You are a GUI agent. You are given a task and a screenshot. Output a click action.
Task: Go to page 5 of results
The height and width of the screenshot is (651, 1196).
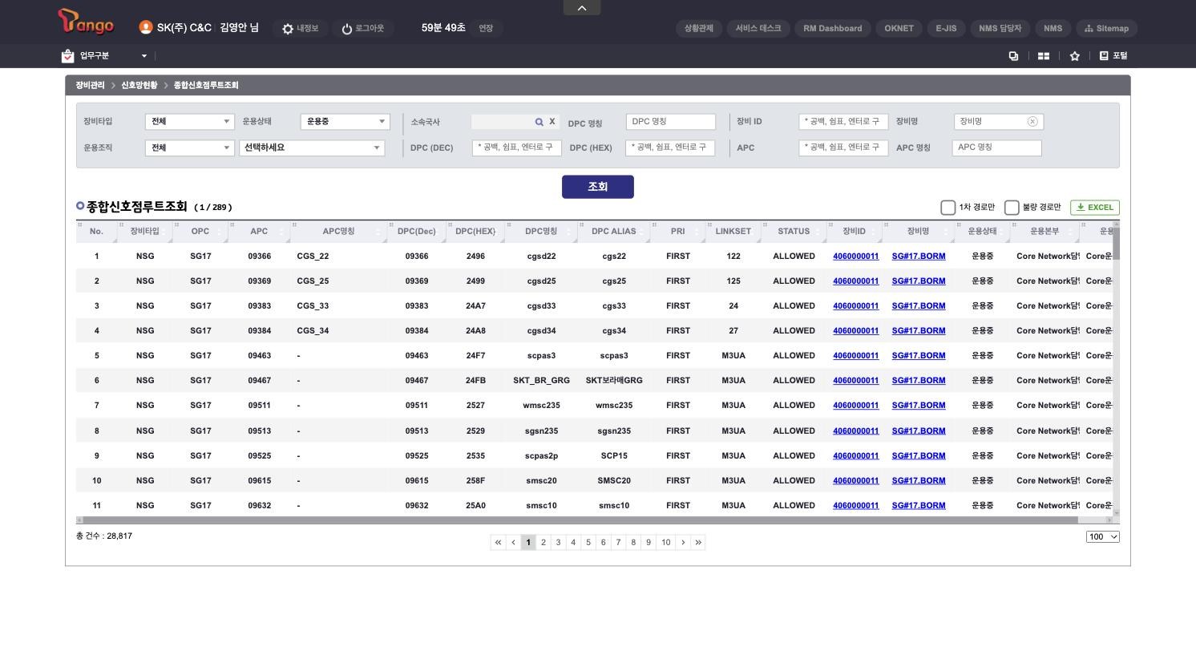(588, 543)
